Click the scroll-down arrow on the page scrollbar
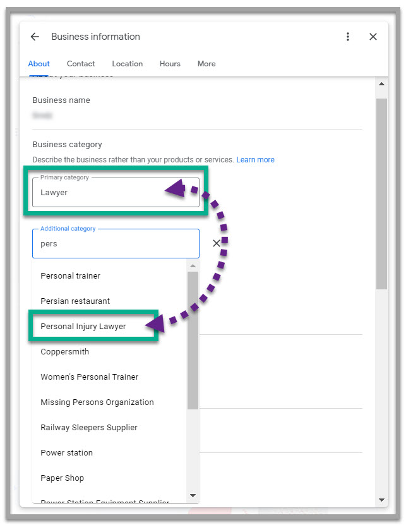406x525 pixels. tap(382, 498)
